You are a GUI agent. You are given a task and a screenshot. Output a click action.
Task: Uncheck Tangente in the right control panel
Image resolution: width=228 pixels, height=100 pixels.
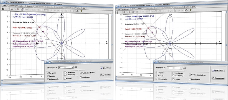157,72
